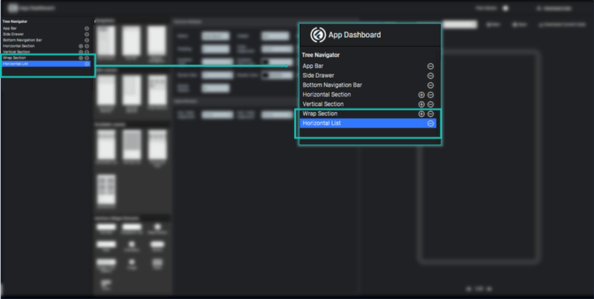Click the App Dashboard logo icon in enlarged panel
Viewport: 594px width, 299px height.
tap(315, 35)
